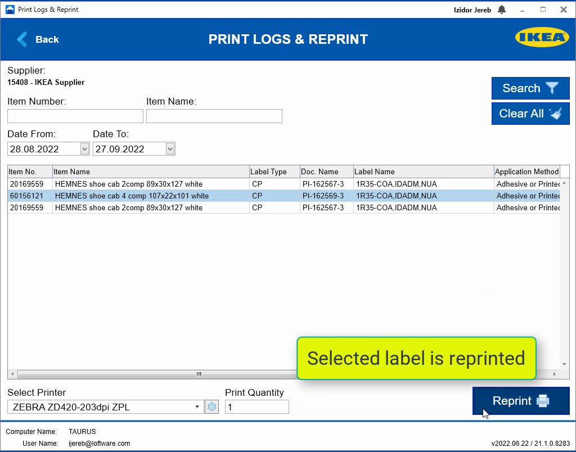Sort by Item Name column header

pos(151,171)
